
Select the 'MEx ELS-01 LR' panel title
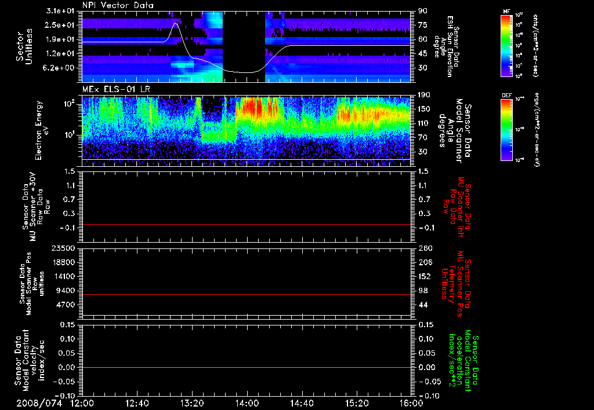pyautogui.click(x=116, y=90)
